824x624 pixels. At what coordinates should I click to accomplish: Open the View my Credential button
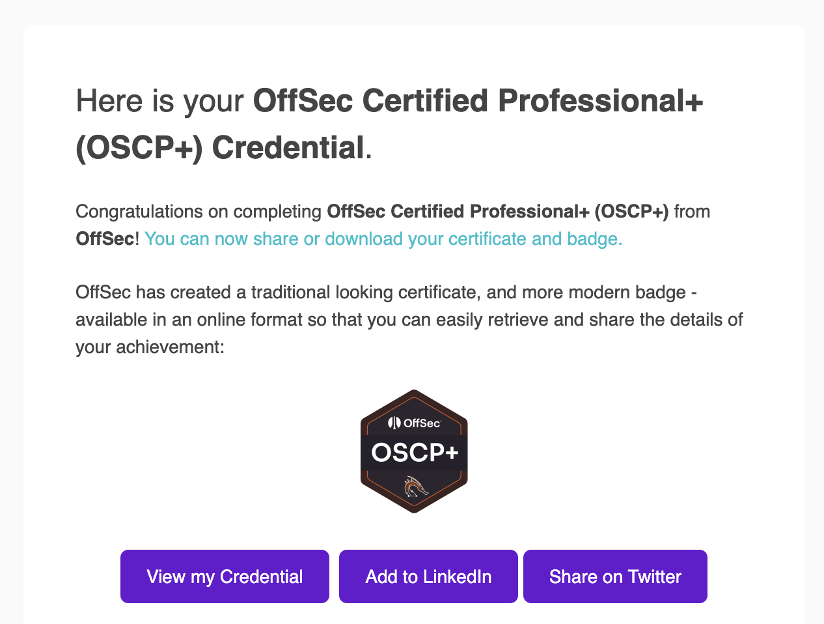[x=225, y=576]
